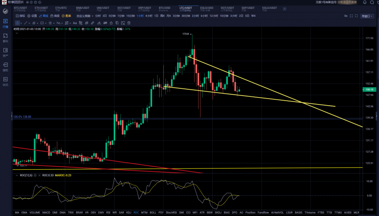
Task: Switch to the SXP/USDT tab
Action: [248, 8]
